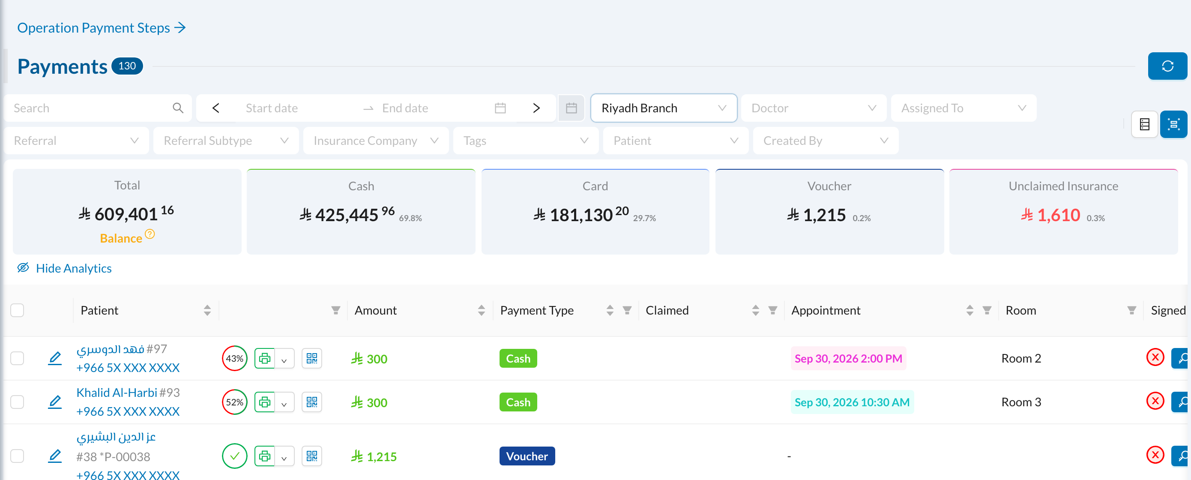Tick the select-all header checkbox
This screenshot has height=480, width=1191.
pyautogui.click(x=17, y=310)
